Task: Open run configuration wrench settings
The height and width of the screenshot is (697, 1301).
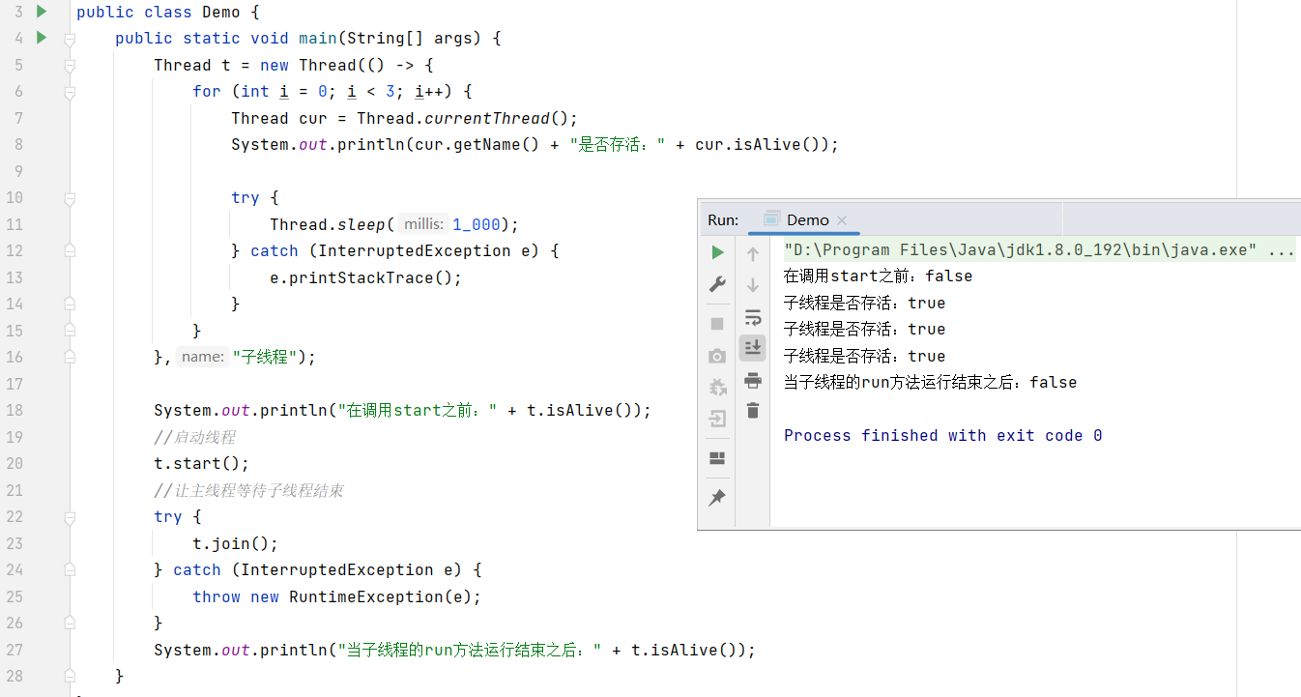Action: click(x=717, y=285)
